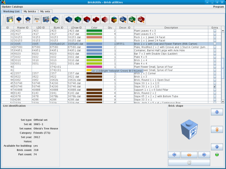
Task: Switch to the Working List tab
Action: click(11, 11)
